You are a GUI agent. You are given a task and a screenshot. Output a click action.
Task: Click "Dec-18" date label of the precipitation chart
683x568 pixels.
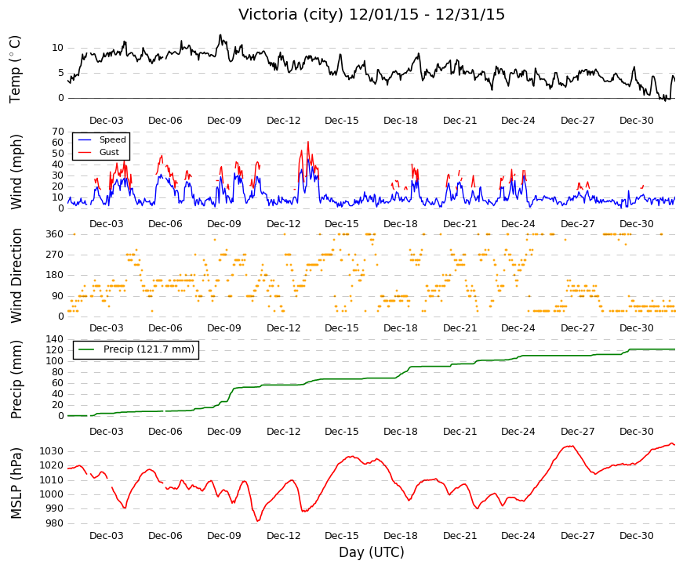pyautogui.click(x=400, y=432)
